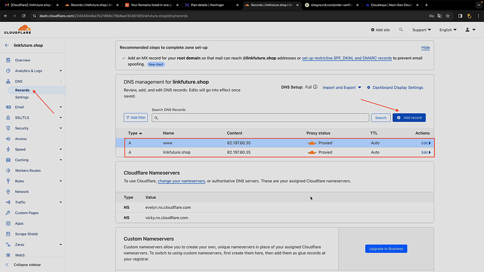
Task: Expand the Analytics & Logs section
Action: click(61, 71)
